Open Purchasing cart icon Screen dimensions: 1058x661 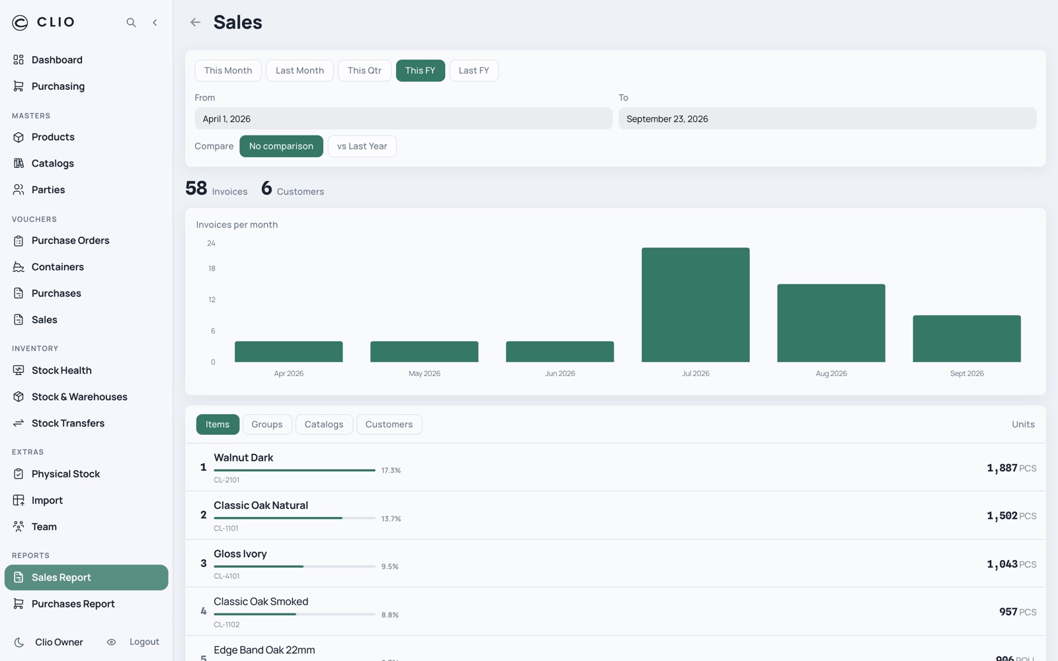point(19,86)
